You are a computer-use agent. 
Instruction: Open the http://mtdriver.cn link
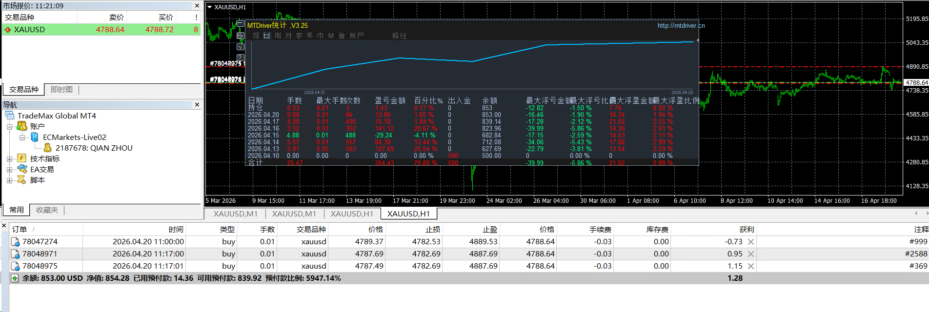pos(681,26)
